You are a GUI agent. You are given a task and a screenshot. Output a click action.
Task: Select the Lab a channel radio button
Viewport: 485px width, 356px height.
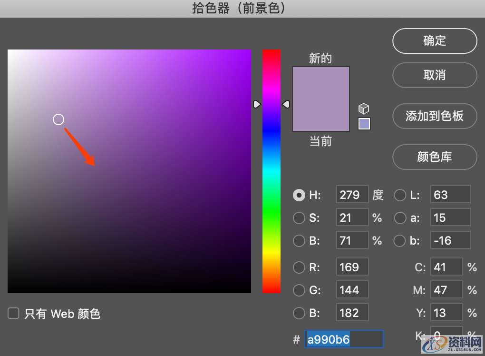coord(400,218)
